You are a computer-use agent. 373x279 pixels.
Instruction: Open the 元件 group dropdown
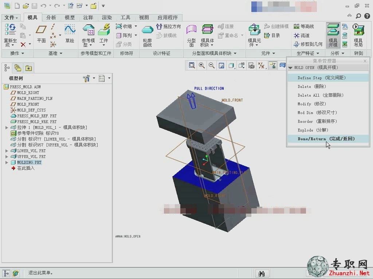tap(268, 53)
